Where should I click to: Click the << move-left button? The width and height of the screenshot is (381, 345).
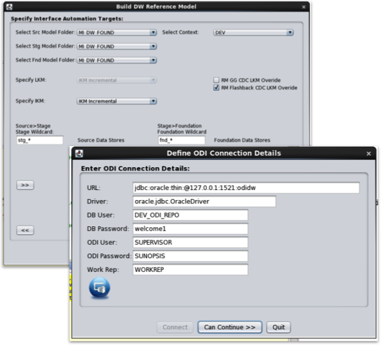25,230
